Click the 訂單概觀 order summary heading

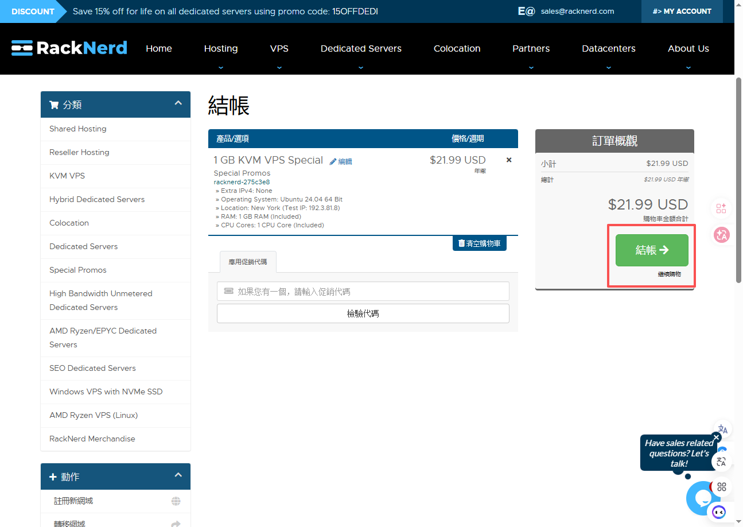[614, 141]
